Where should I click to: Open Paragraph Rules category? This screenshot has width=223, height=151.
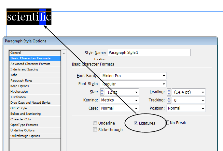35,81
